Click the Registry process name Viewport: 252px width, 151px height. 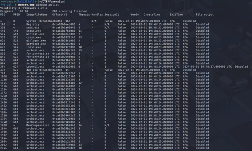coord(33,24)
